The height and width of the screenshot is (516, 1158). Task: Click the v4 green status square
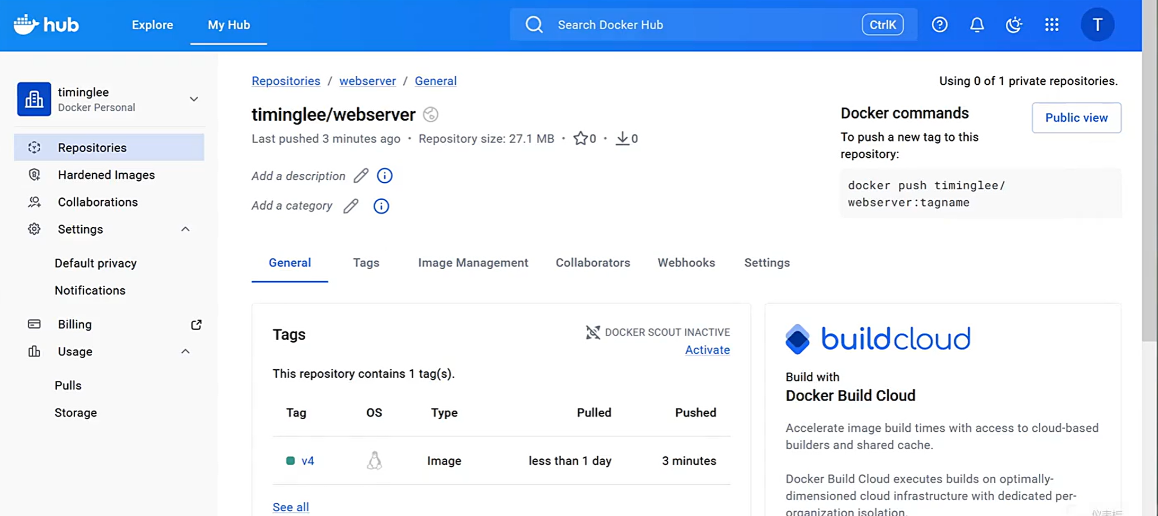[x=290, y=461]
